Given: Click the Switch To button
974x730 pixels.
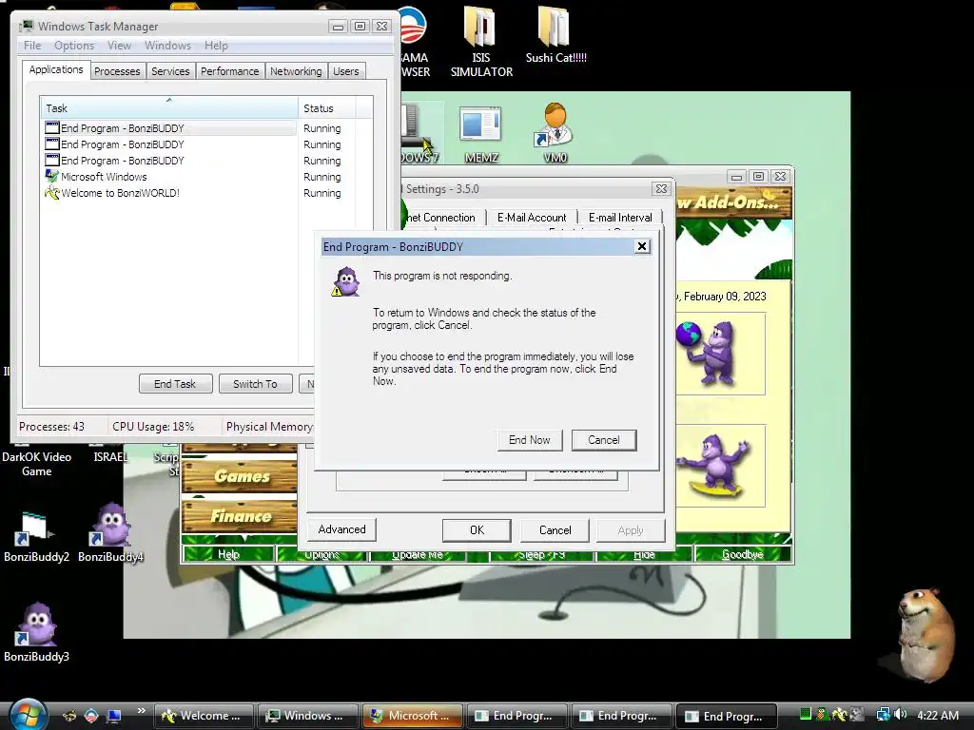Looking at the screenshot, I should 255,384.
